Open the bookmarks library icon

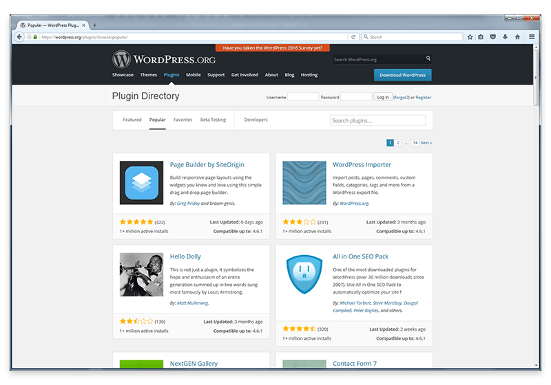(x=481, y=37)
